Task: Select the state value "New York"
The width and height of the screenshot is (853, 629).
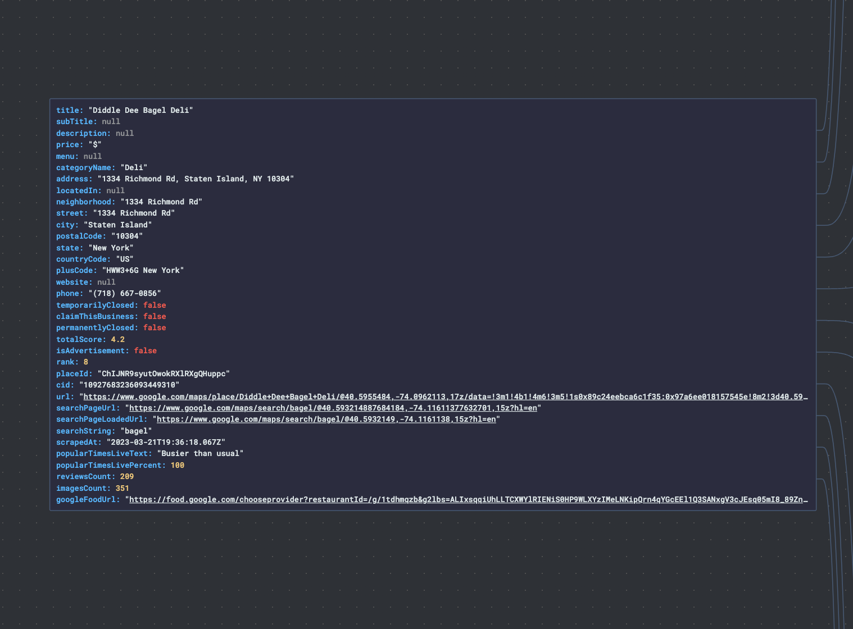Action: point(111,248)
